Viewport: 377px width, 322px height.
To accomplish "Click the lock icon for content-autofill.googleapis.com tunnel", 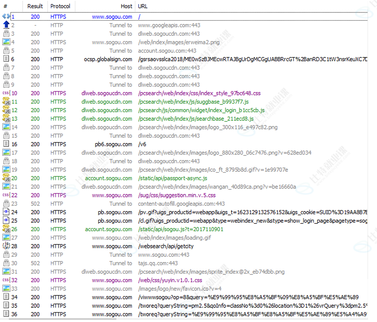I will click(6, 203).
